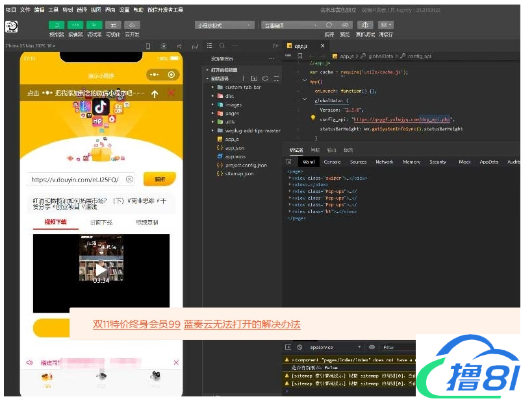The width and height of the screenshot is (521, 399).
Task: Close the red X on add-tips banner
Action: coord(172,93)
